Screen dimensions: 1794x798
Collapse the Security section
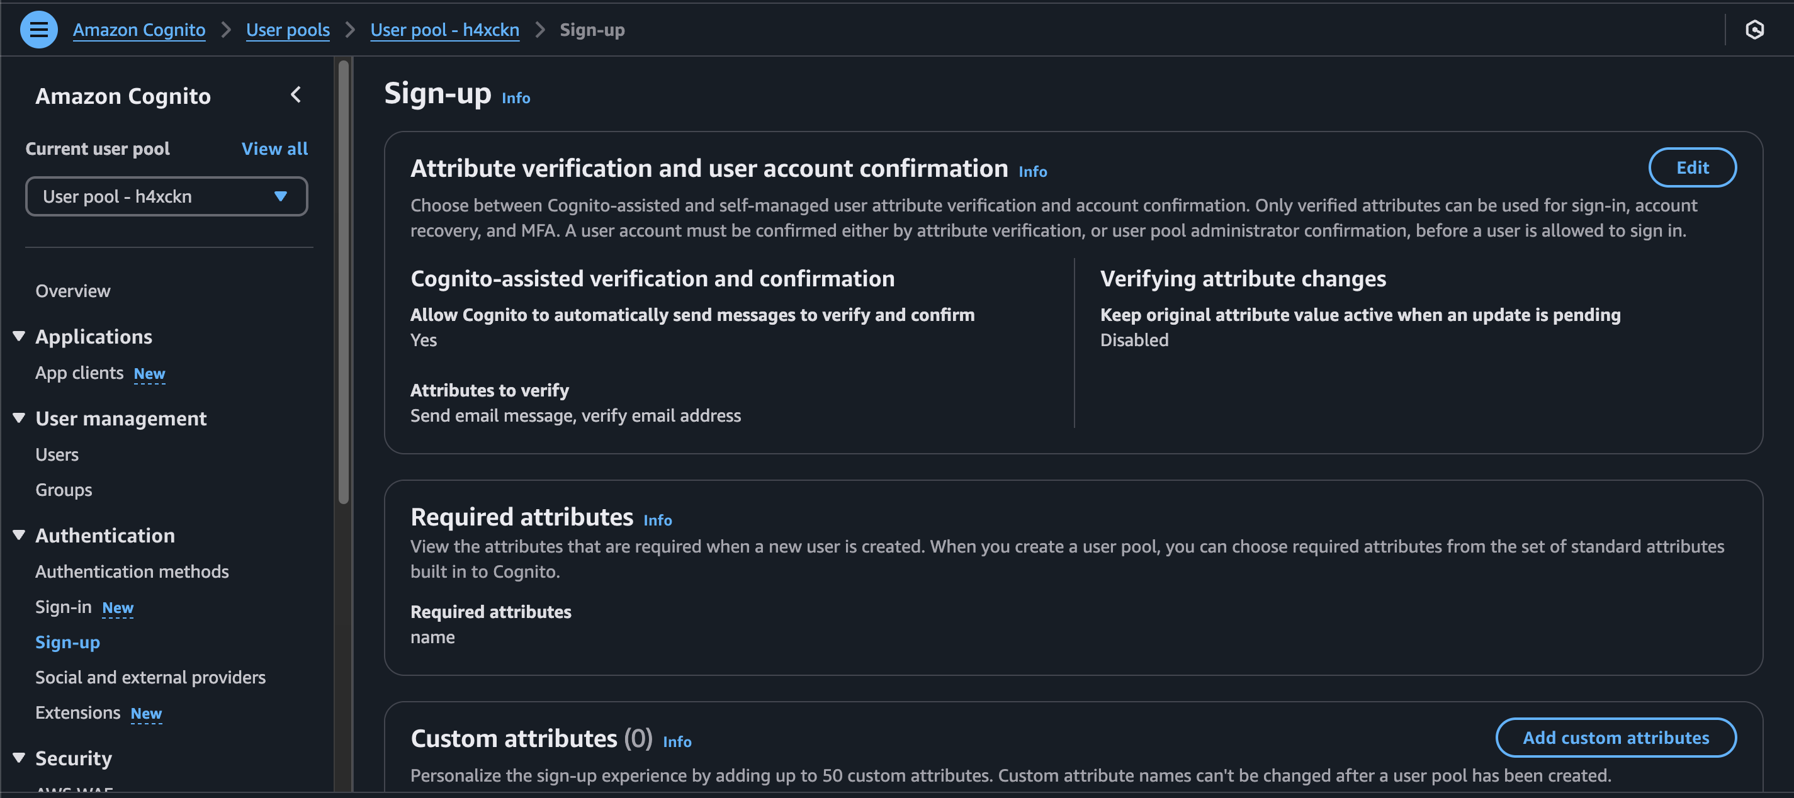[x=19, y=758]
